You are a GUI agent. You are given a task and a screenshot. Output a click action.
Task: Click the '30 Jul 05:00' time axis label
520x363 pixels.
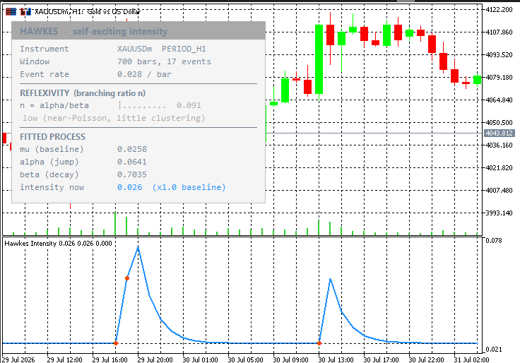point(245,359)
